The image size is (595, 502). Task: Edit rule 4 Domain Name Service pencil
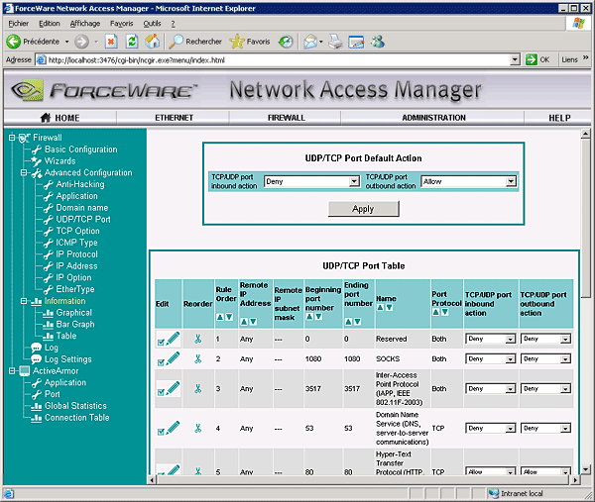(173, 428)
